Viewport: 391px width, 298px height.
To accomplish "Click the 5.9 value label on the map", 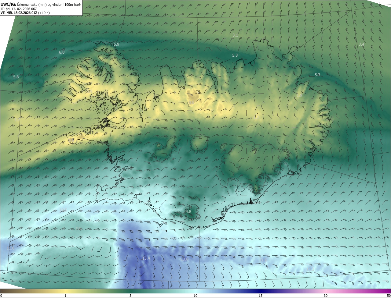I will 116,44.
